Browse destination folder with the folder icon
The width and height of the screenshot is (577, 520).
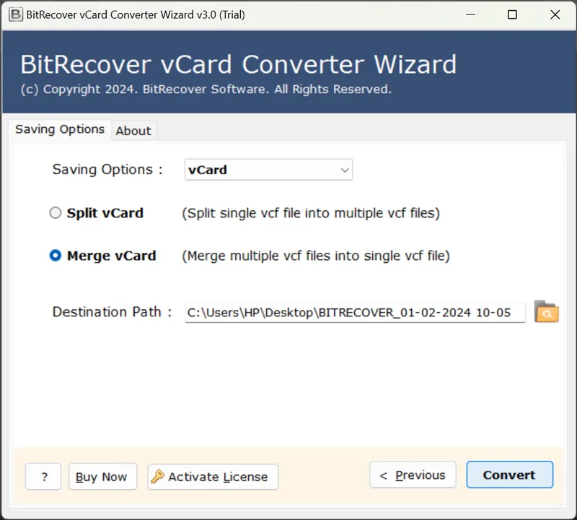pos(546,312)
